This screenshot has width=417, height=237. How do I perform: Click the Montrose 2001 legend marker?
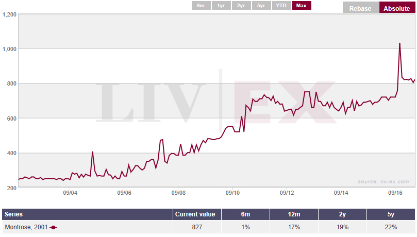point(54,227)
